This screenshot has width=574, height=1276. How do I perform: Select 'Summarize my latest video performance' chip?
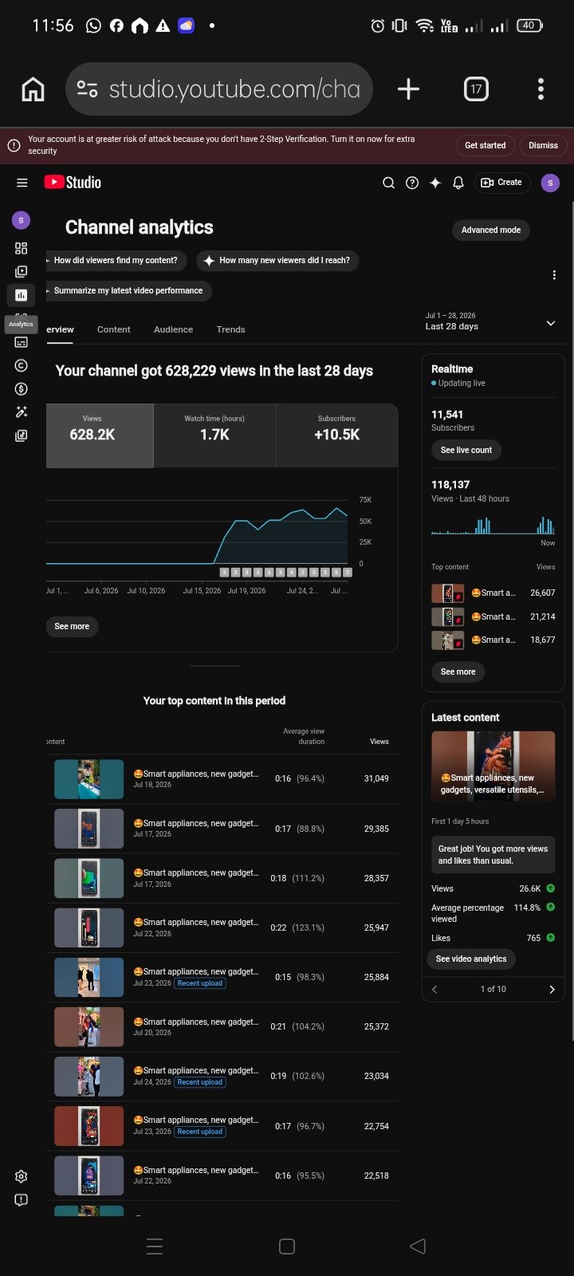pyautogui.click(x=128, y=290)
